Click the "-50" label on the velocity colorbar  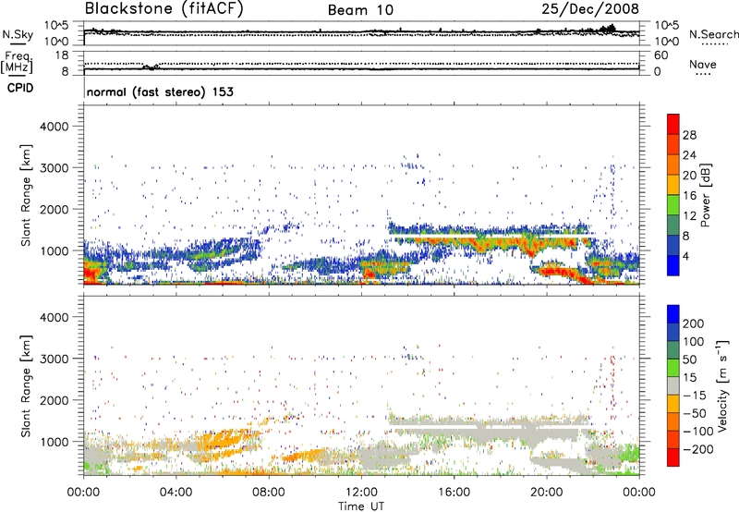point(695,413)
